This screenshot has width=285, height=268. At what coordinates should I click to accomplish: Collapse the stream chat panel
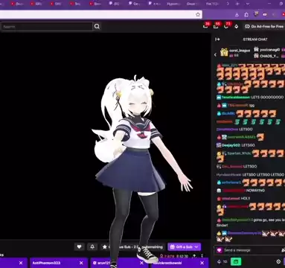coord(217,39)
